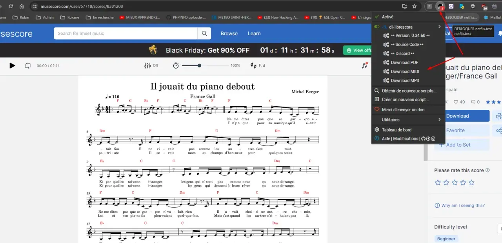The height and width of the screenshot is (243, 502).
Task: Open the Adrien bookmark folder
Action: click(45, 17)
